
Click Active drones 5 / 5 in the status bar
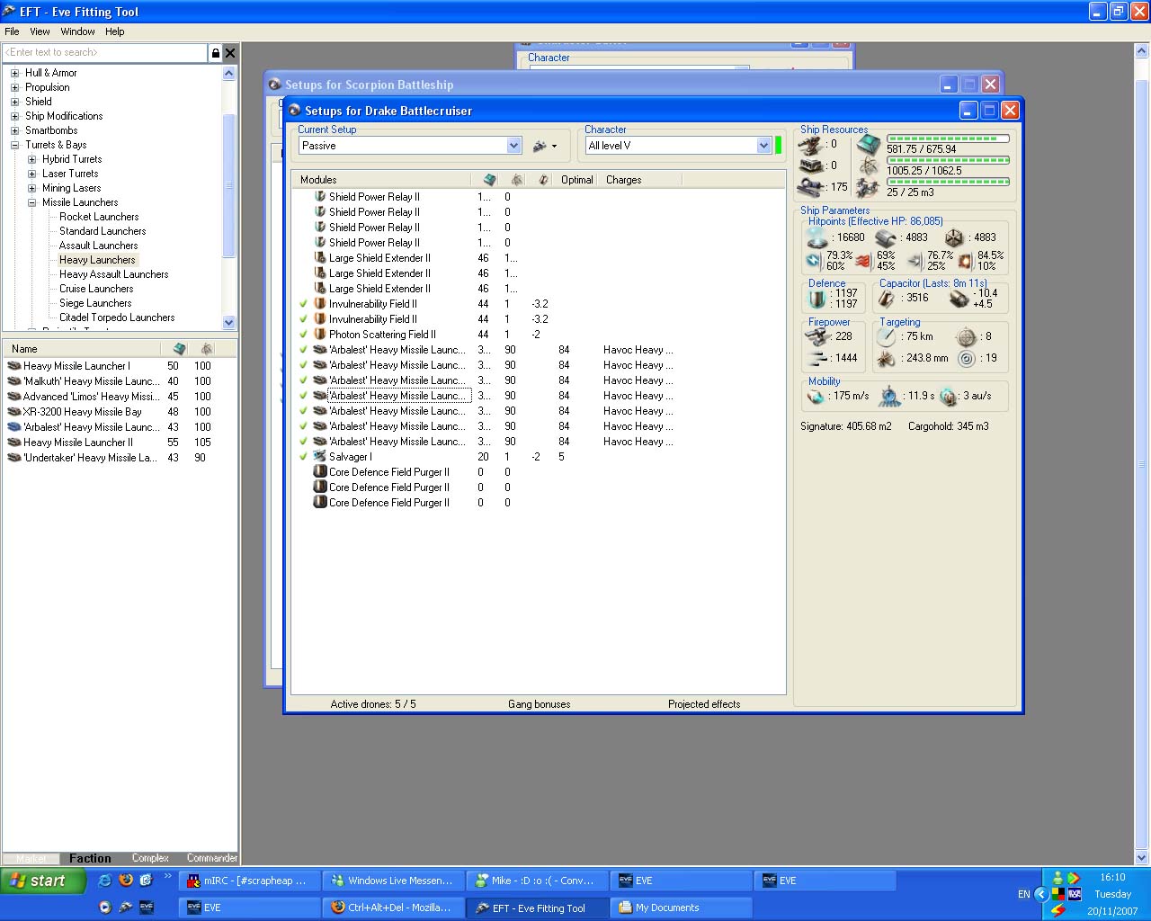point(373,704)
